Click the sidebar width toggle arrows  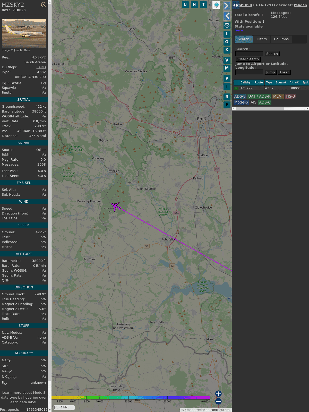(235, 5)
